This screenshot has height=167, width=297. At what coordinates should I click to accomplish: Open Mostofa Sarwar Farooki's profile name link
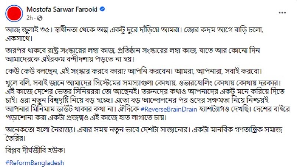point(62,9)
